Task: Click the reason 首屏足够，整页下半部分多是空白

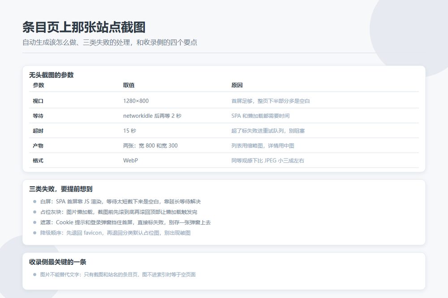Action: [271, 101]
